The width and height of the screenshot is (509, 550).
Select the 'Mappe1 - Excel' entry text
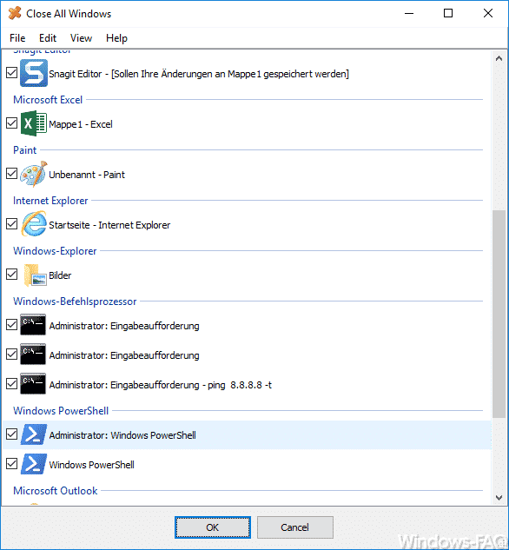(81, 124)
